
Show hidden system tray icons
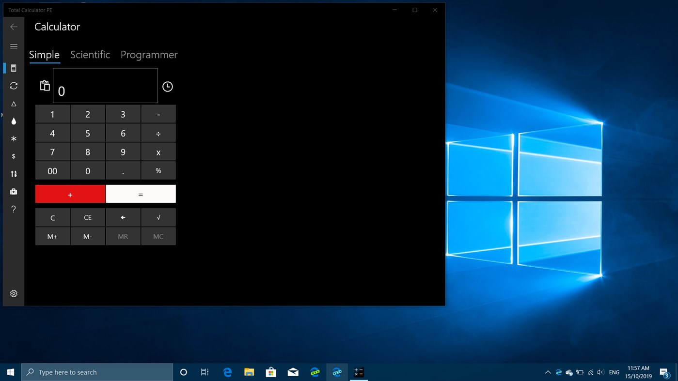(547, 372)
